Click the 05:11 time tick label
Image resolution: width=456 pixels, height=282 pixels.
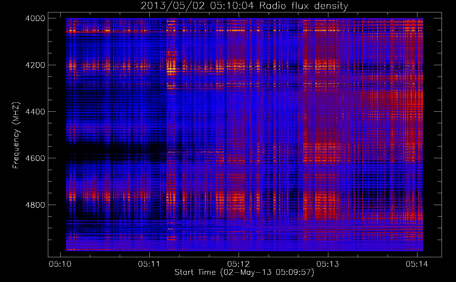pyautogui.click(x=149, y=264)
